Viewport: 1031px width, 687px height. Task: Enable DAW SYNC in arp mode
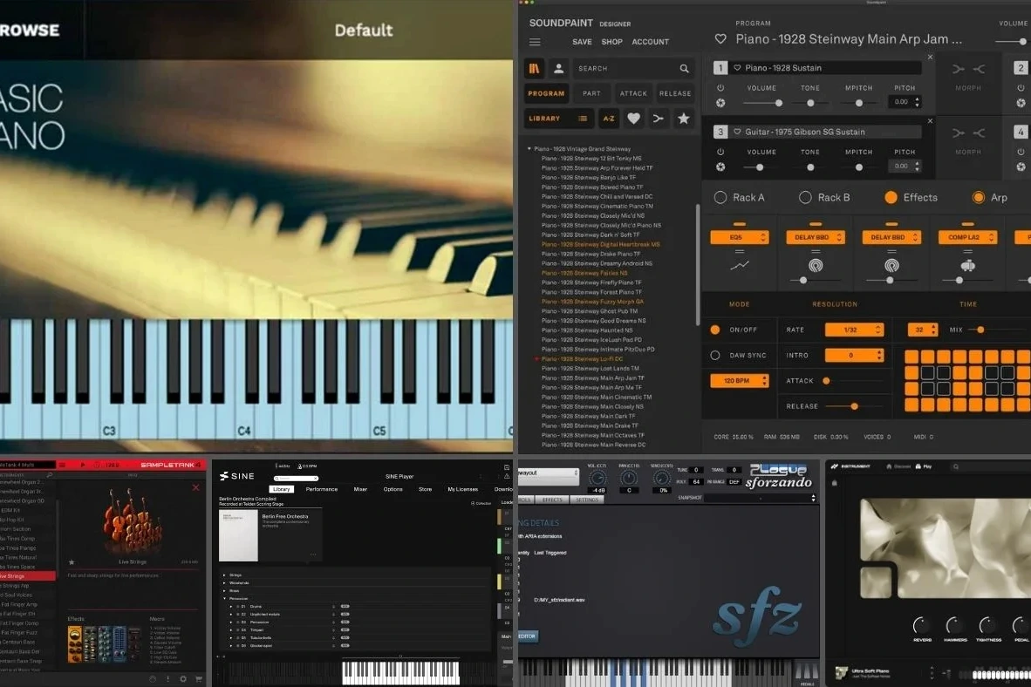pos(714,355)
